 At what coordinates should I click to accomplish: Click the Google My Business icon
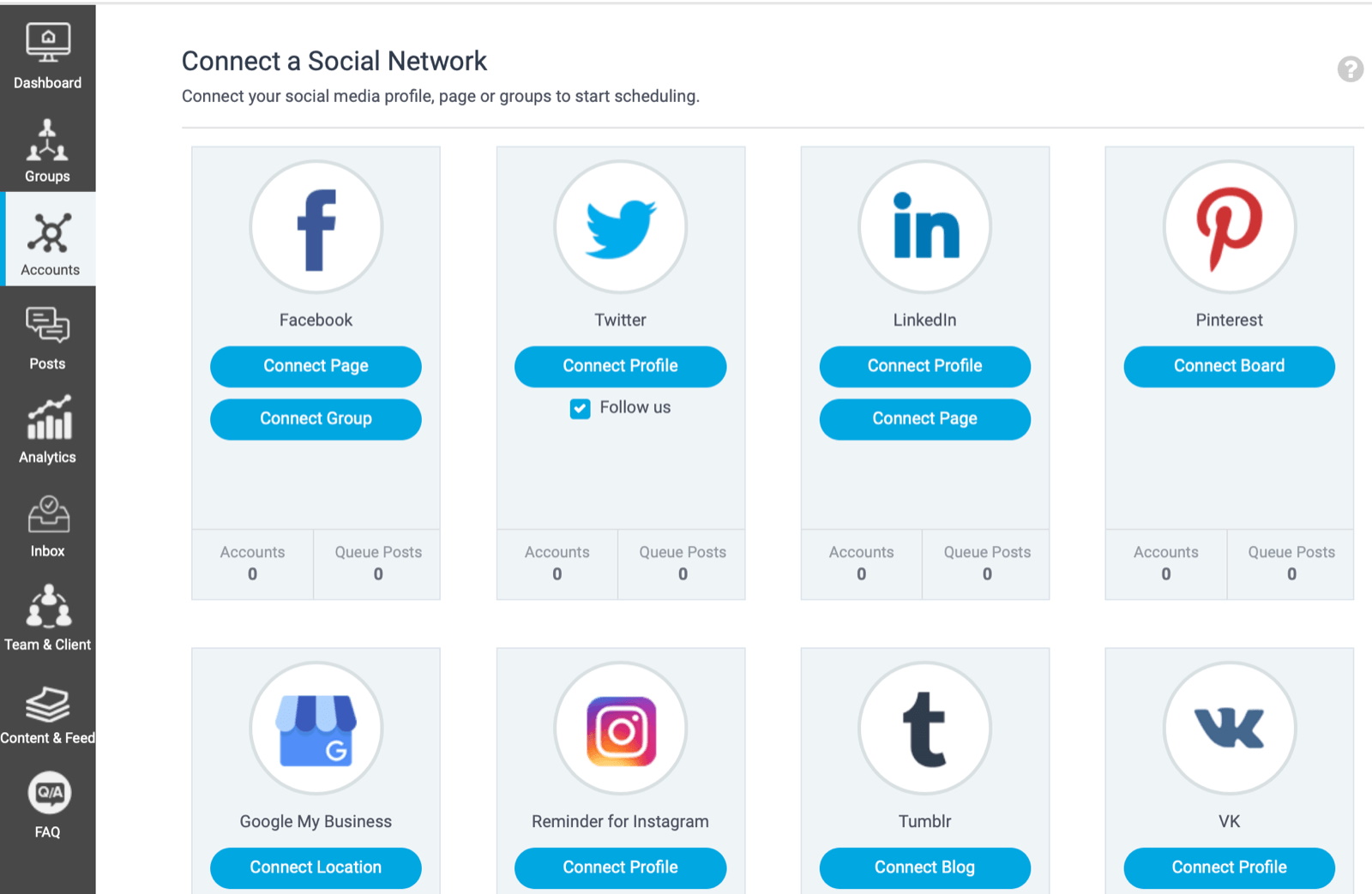[x=316, y=729]
